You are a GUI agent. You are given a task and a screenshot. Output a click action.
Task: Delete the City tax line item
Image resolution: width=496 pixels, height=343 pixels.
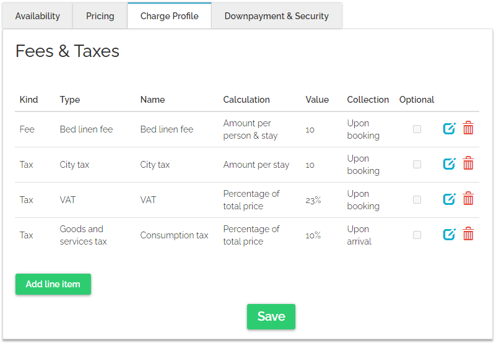469,164
